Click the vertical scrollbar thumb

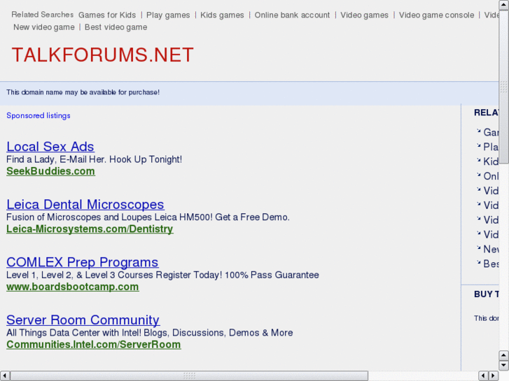(x=504, y=87)
